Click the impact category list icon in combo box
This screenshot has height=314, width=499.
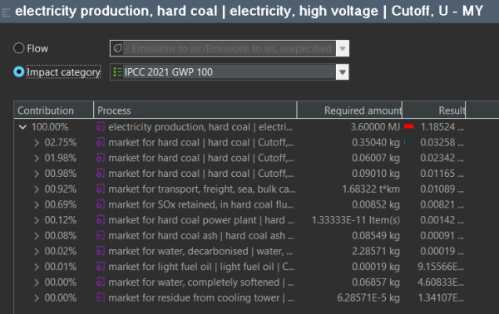click(x=117, y=72)
